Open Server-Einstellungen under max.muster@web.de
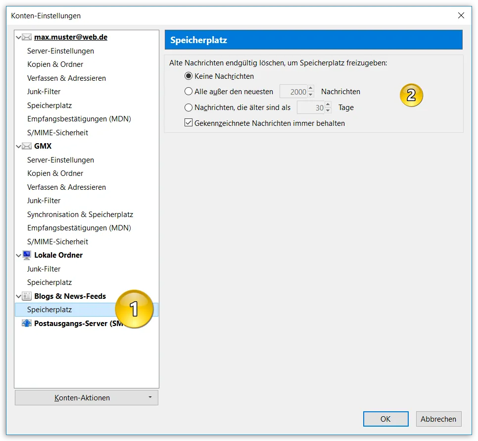Image resolution: width=478 pixels, height=441 pixels. pyautogui.click(x=61, y=51)
